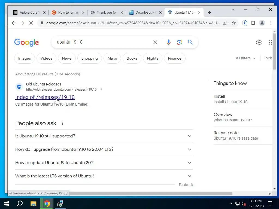
Task: Open the All filters dropdown
Action: tap(245, 58)
